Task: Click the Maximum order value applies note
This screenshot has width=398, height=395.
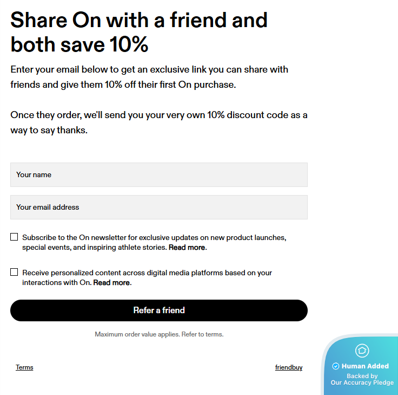Action: click(159, 334)
